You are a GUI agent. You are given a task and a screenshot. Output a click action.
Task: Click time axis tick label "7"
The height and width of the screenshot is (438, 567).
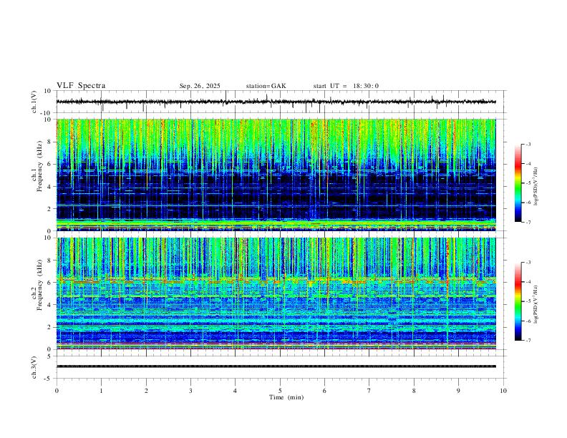click(369, 391)
